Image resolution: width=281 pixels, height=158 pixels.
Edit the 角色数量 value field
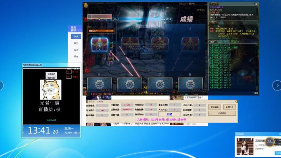click(151, 109)
